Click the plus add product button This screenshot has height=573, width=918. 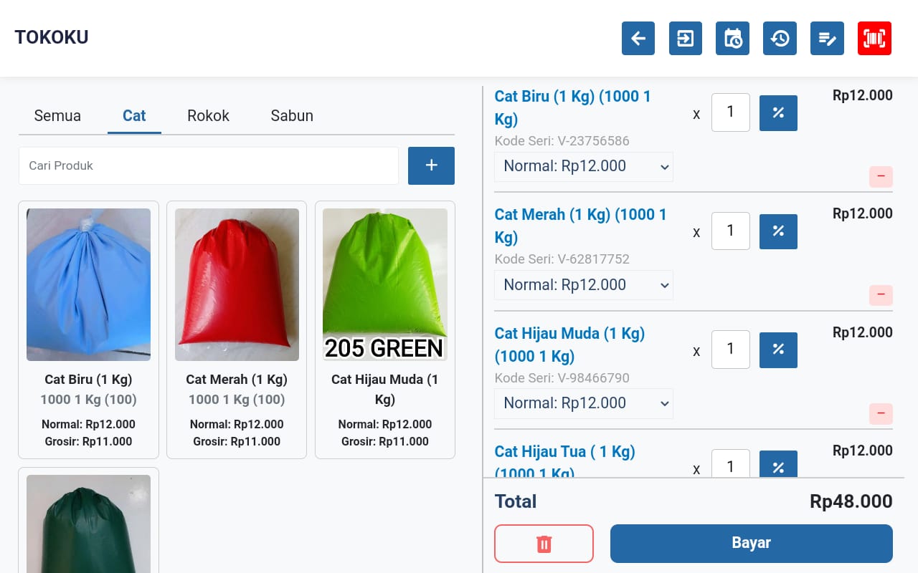click(431, 165)
